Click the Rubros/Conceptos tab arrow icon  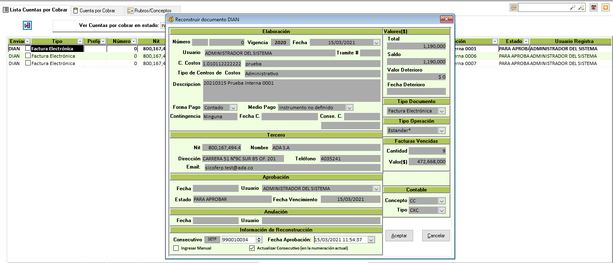[x=130, y=11]
